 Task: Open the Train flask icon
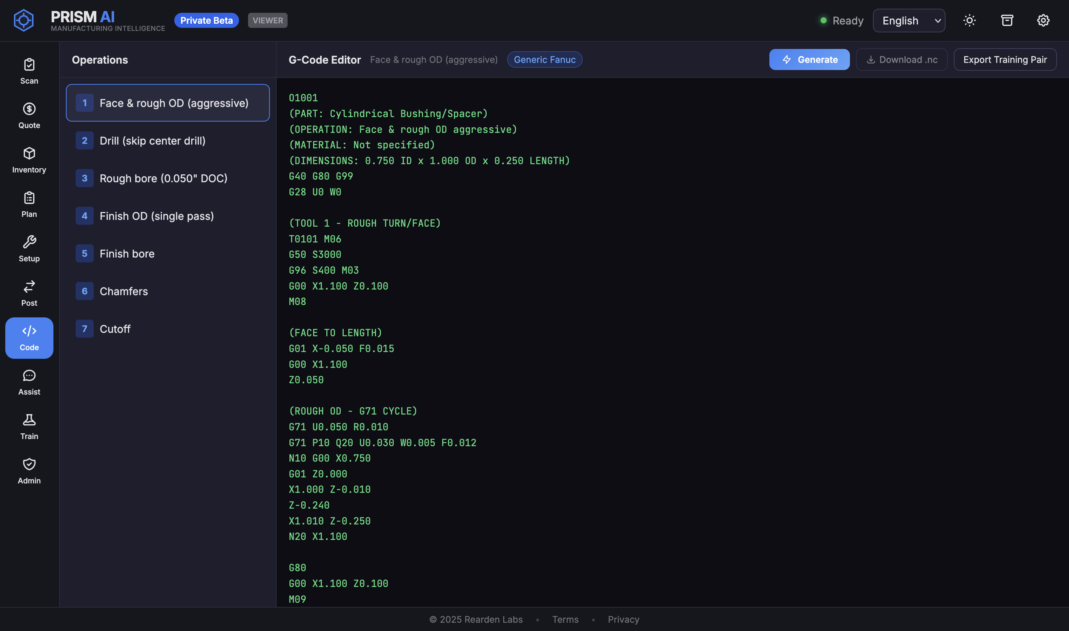pyautogui.click(x=29, y=427)
